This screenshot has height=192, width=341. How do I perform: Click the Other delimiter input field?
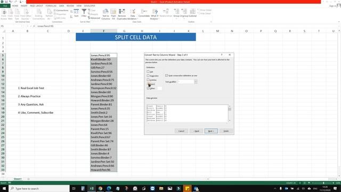point(159,88)
